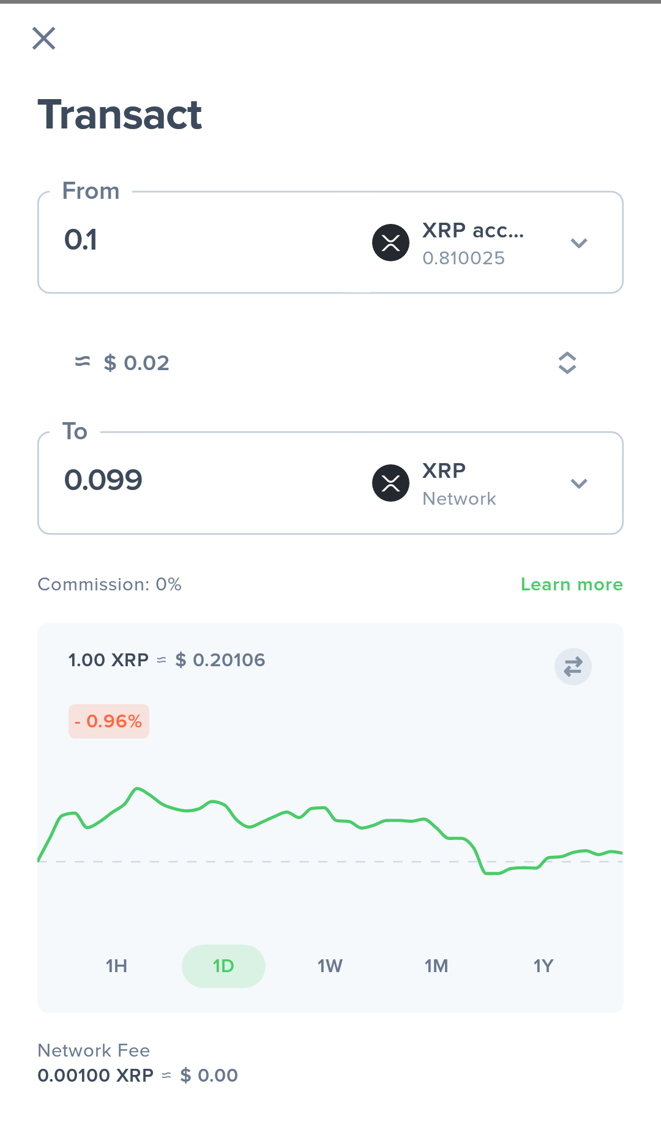Switch chart to 1Y range
This screenshot has width=661, height=1141.
click(543, 966)
